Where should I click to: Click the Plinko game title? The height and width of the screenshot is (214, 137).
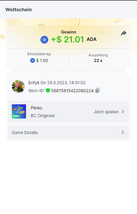(x=36, y=108)
